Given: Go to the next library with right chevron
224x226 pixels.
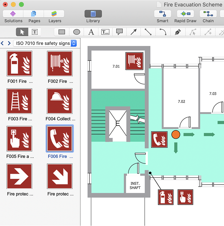Looking at the screenshot, I should (9, 43).
